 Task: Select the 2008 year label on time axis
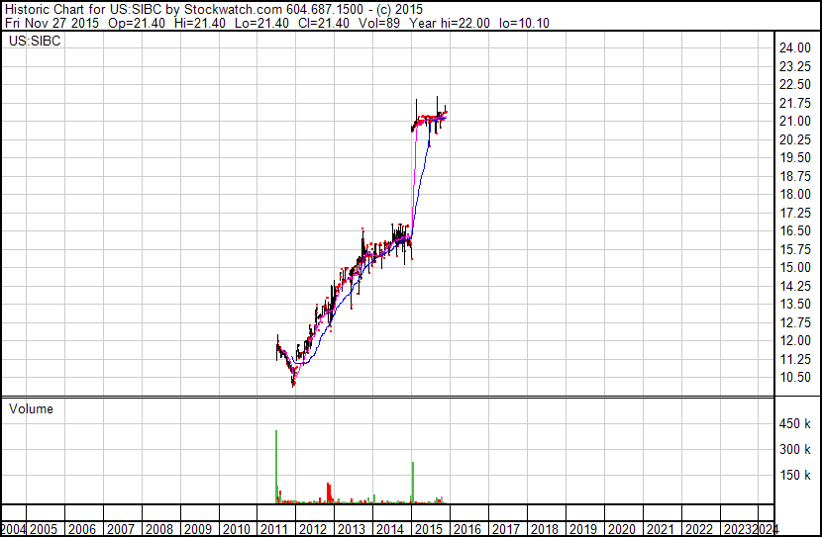pos(158,529)
